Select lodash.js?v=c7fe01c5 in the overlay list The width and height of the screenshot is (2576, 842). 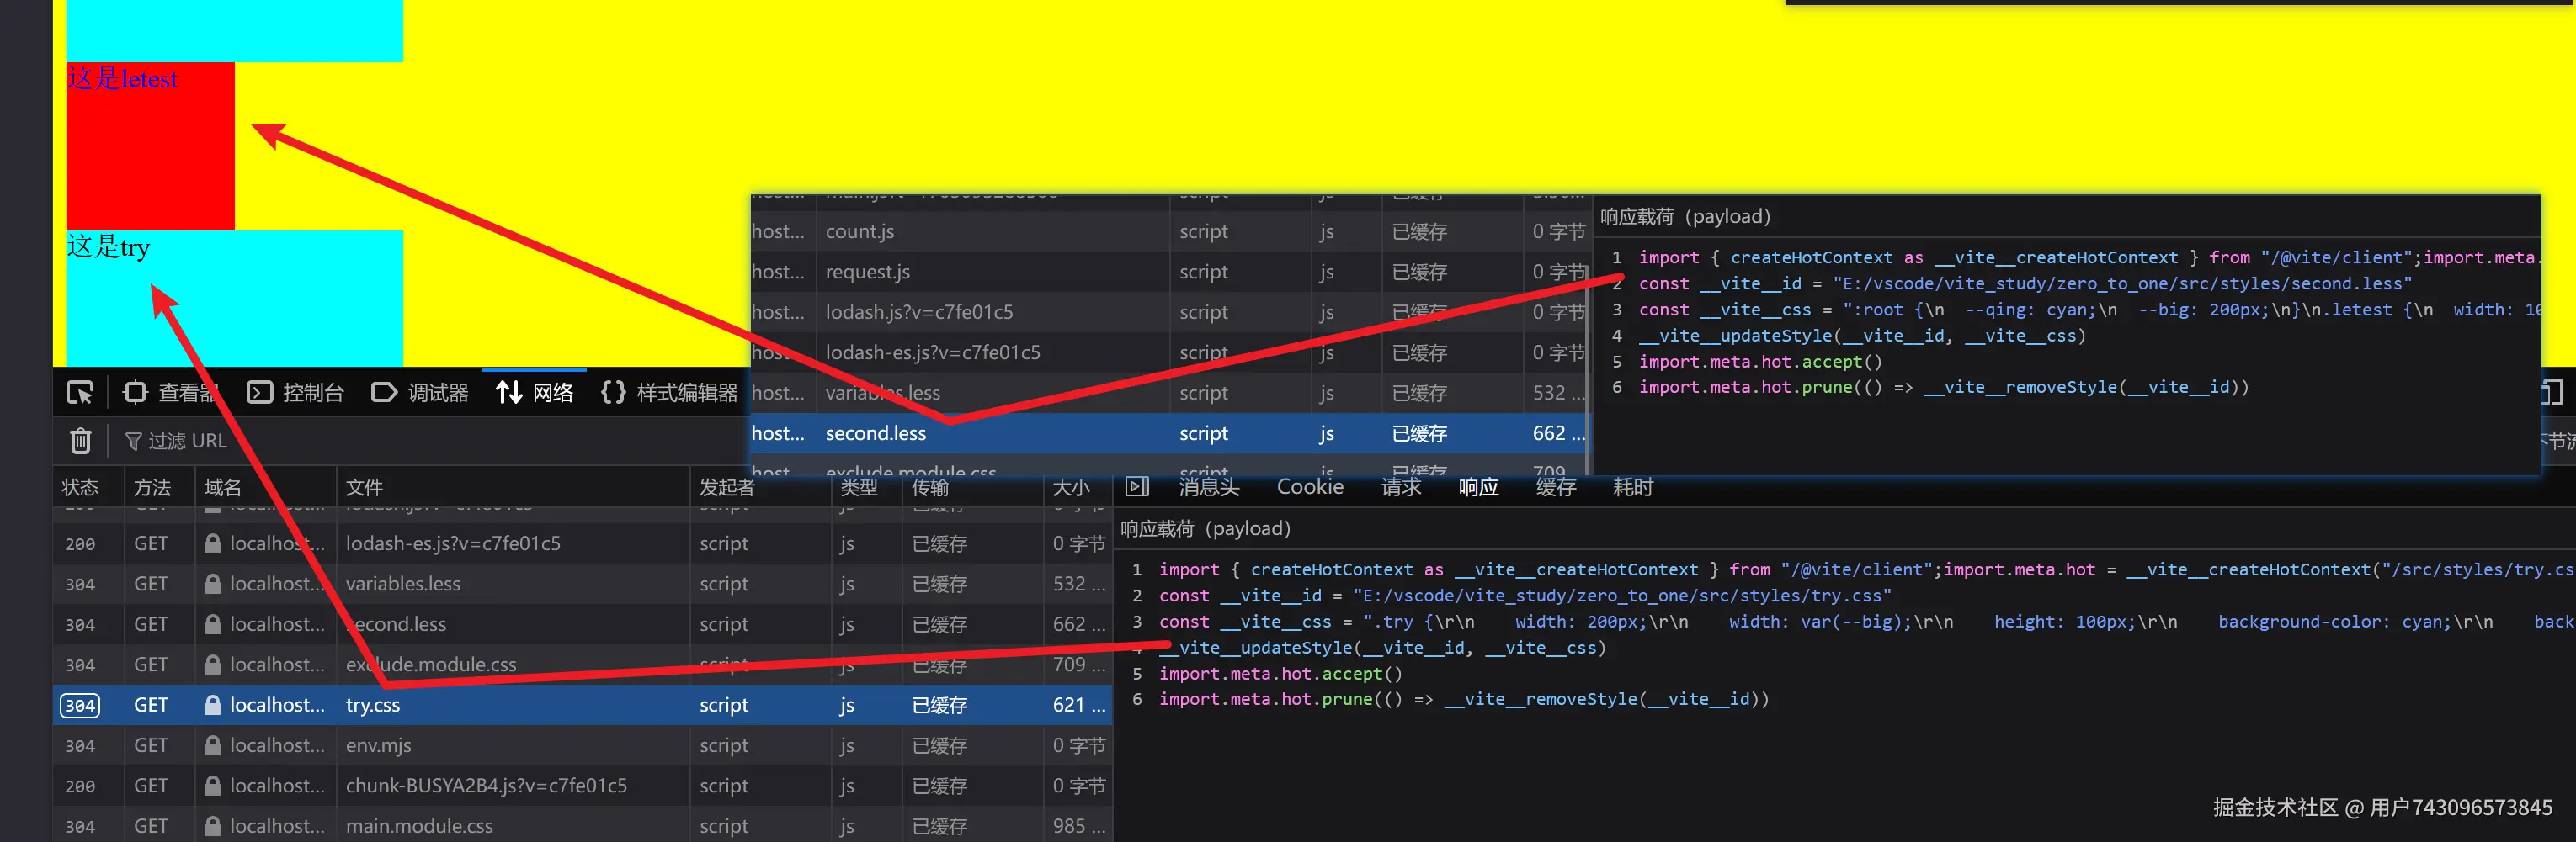click(x=919, y=313)
